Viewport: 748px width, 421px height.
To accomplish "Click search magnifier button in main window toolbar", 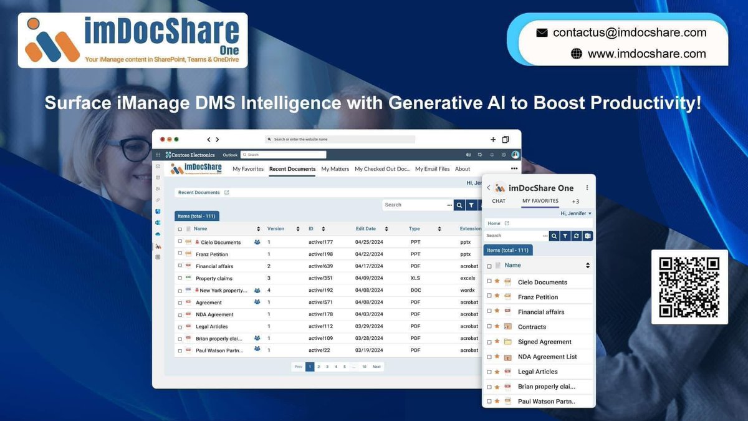I will 459,205.
